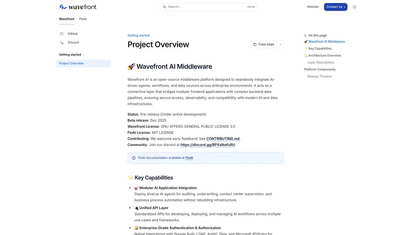Viewport: 417px width, 235px height.
Task: Click Unified API Layer text
Action: [154, 208]
